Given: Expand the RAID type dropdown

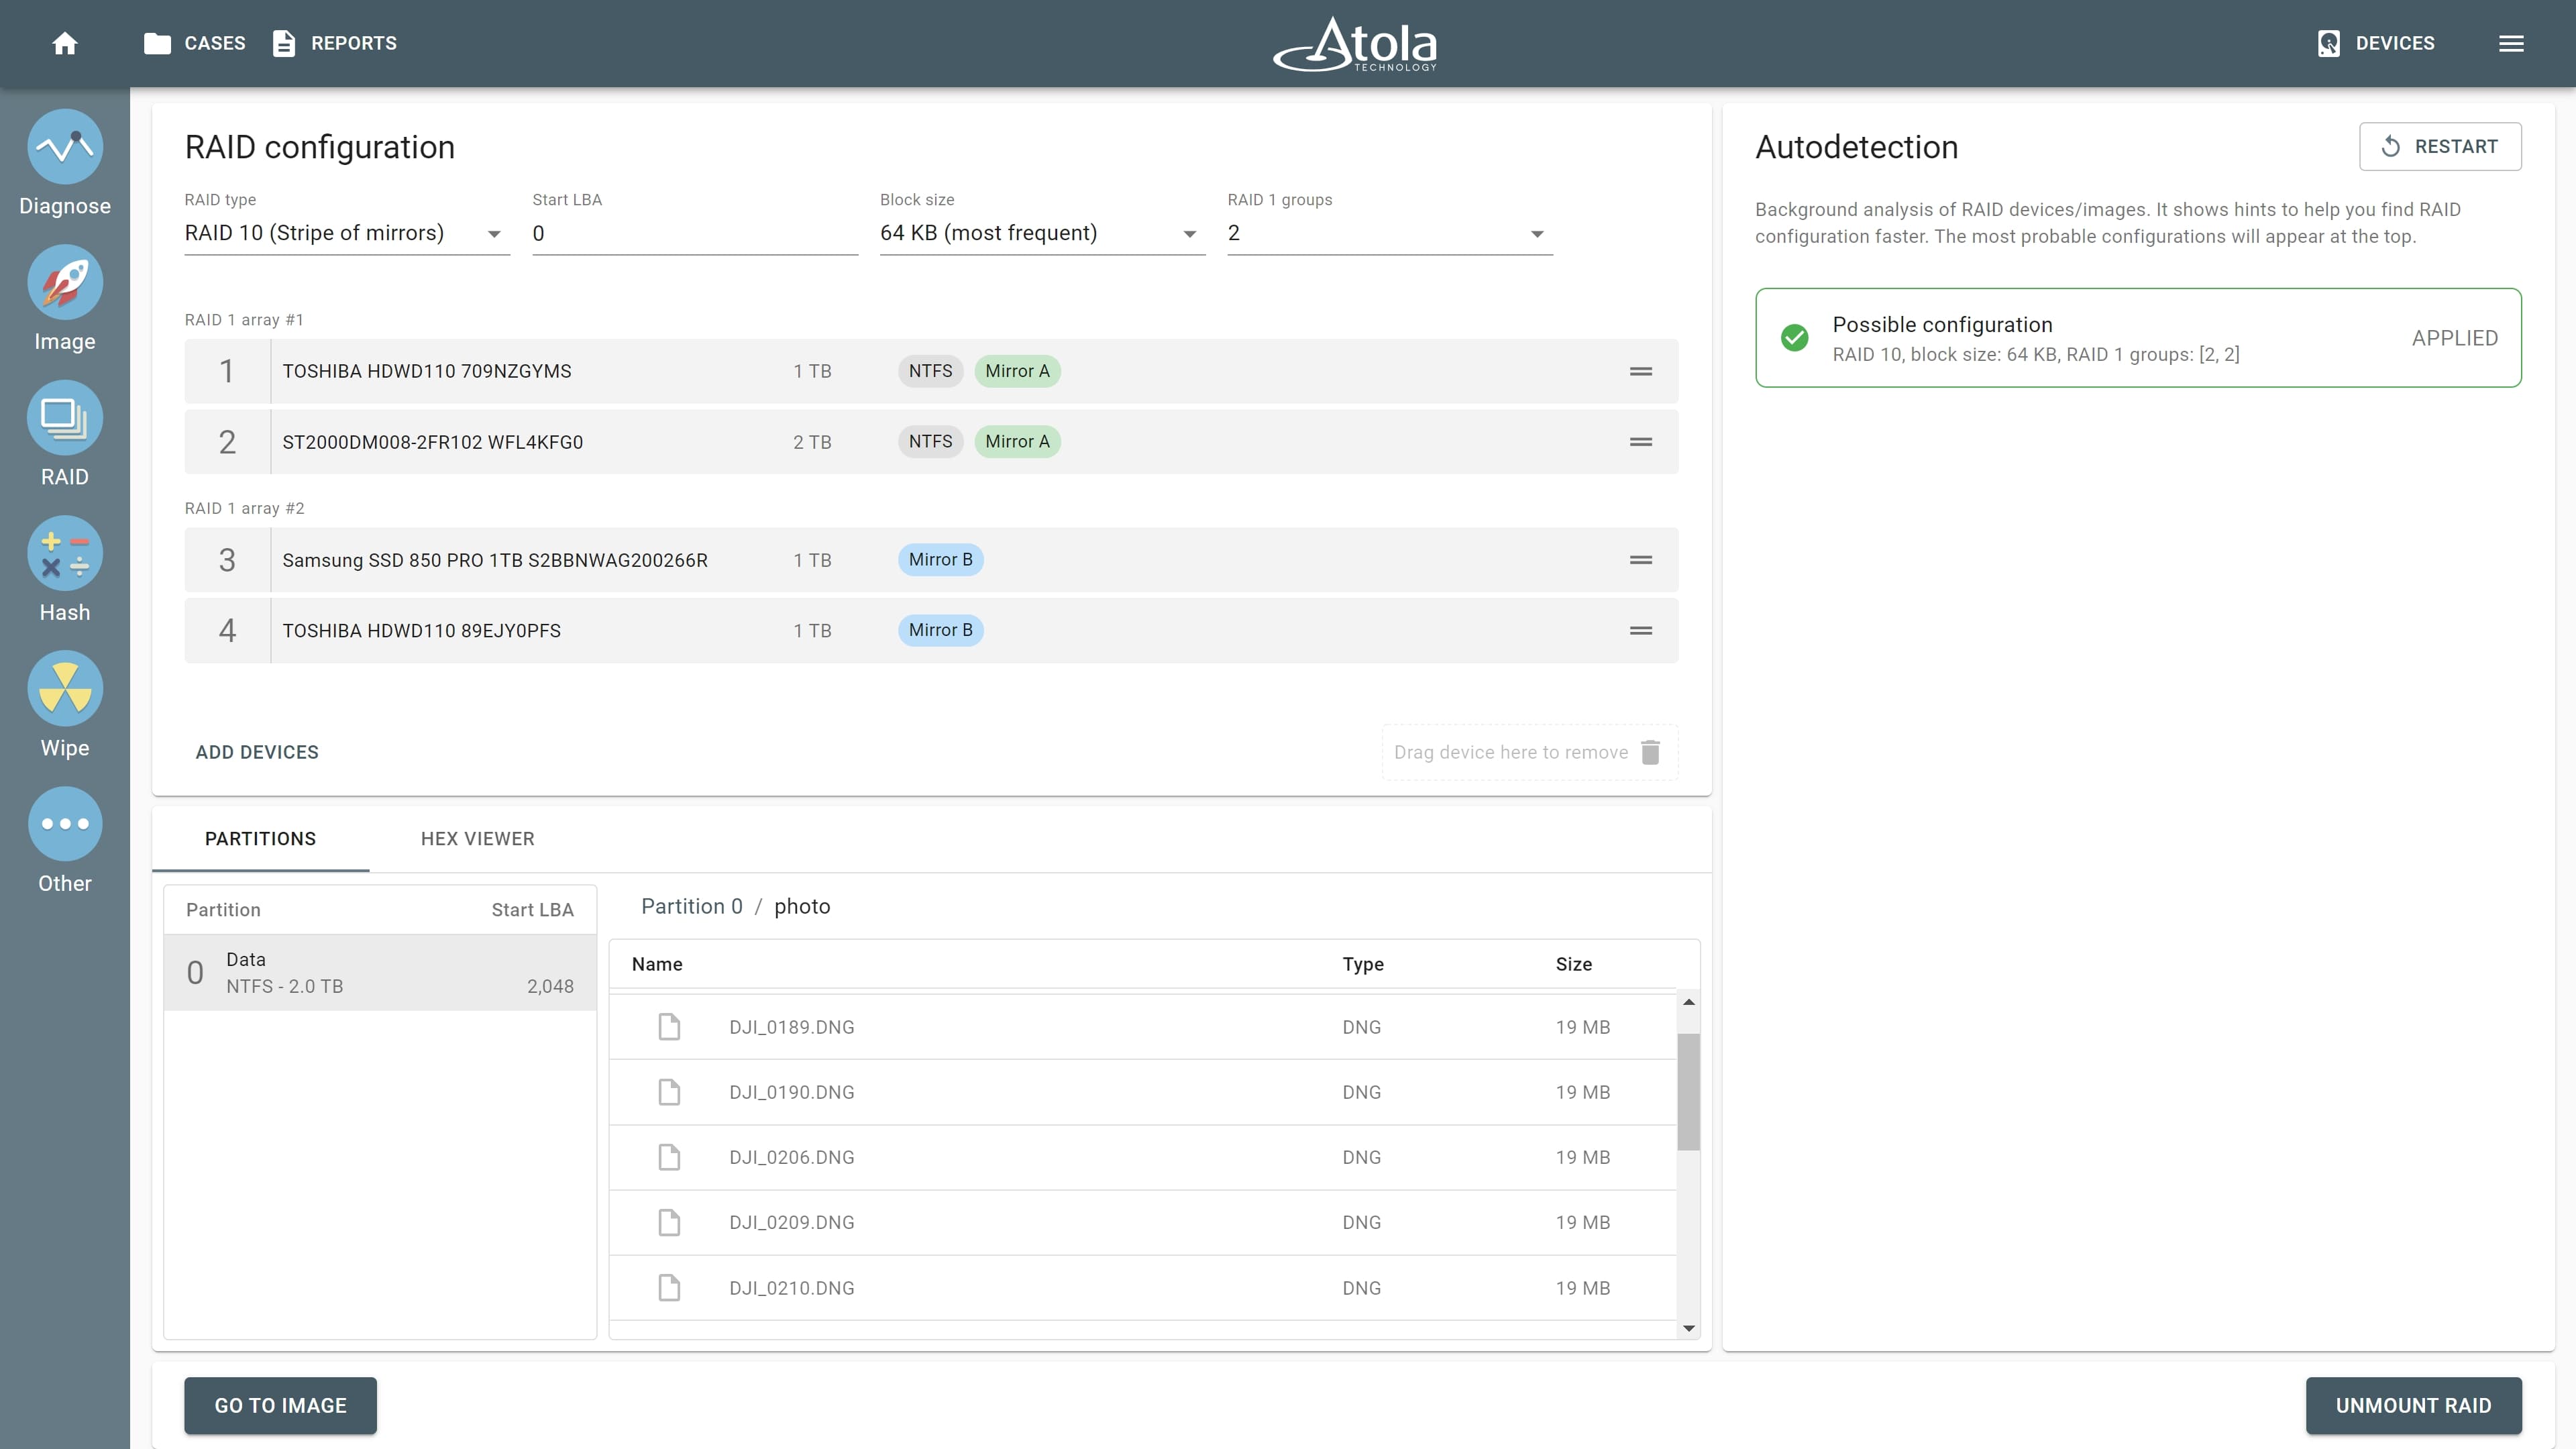Looking at the screenshot, I should click(x=347, y=233).
